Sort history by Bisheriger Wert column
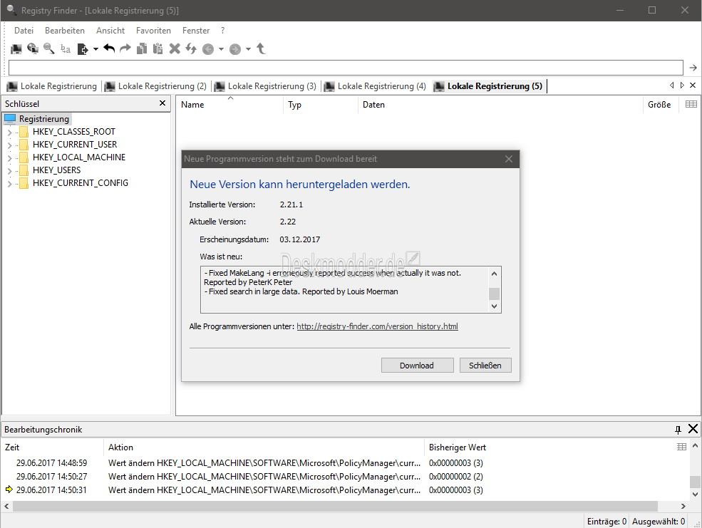Image resolution: width=702 pixels, height=528 pixels. pyautogui.click(x=457, y=447)
